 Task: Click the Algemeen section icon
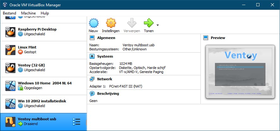[x=92, y=38]
